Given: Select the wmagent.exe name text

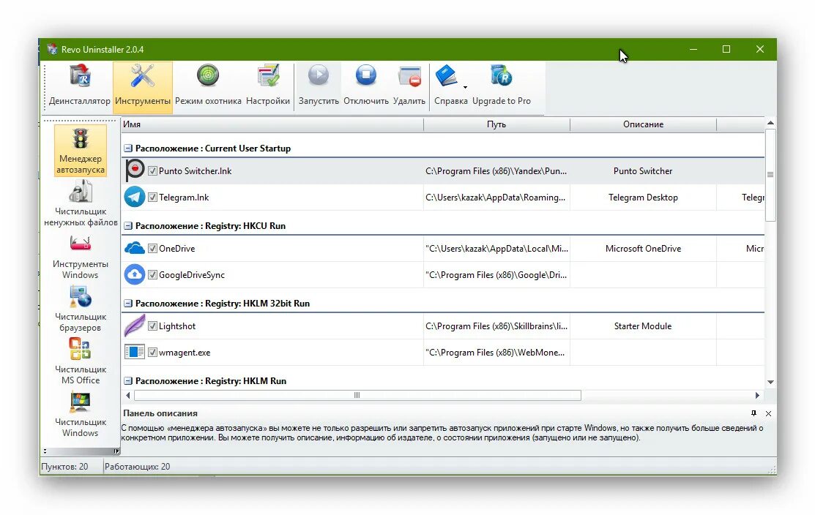Looking at the screenshot, I should point(185,352).
